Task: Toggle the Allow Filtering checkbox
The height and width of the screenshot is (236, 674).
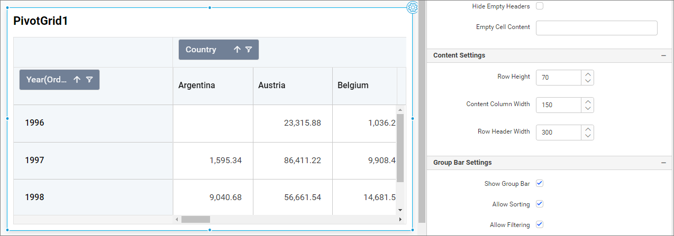Action: point(540,224)
